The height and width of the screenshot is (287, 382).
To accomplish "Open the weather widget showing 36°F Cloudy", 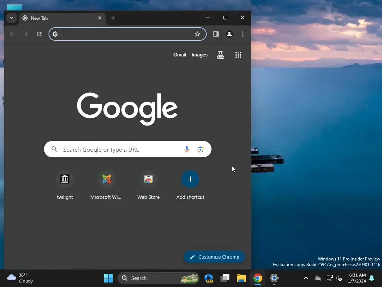I will tap(20, 278).
